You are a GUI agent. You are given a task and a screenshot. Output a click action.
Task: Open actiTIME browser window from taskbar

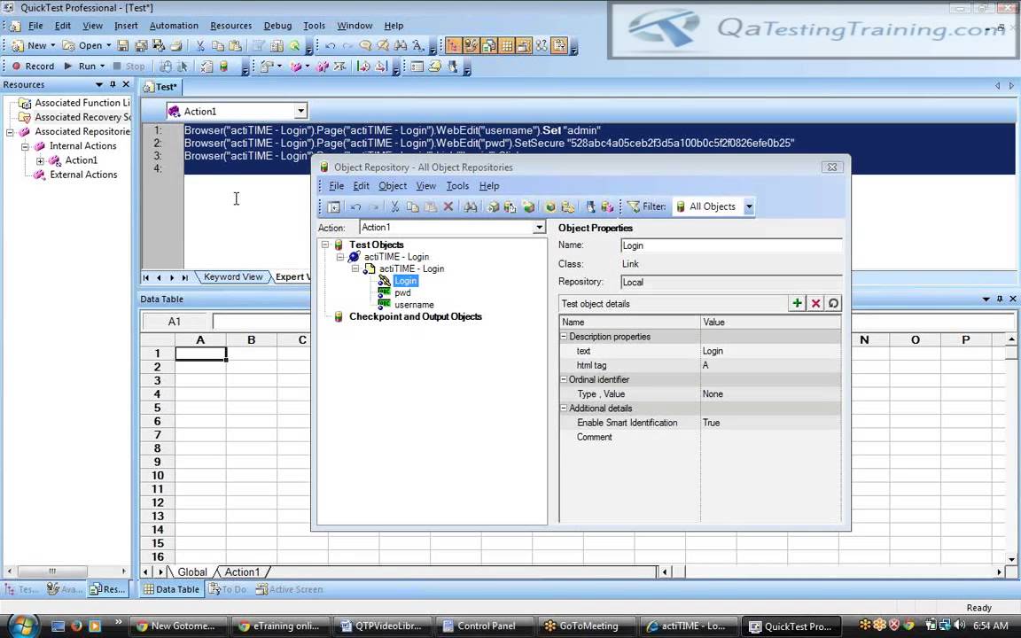690,626
